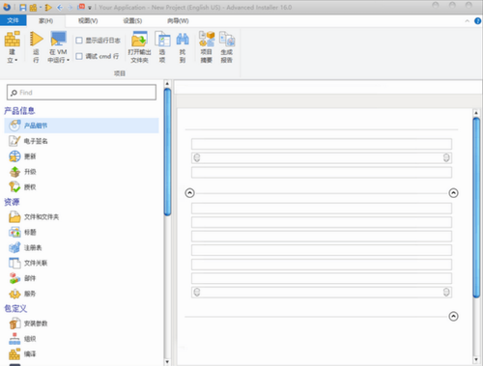483x366 pixels.
Task: Click details pane scrollbar up arrow
Action: [x=476, y=113]
